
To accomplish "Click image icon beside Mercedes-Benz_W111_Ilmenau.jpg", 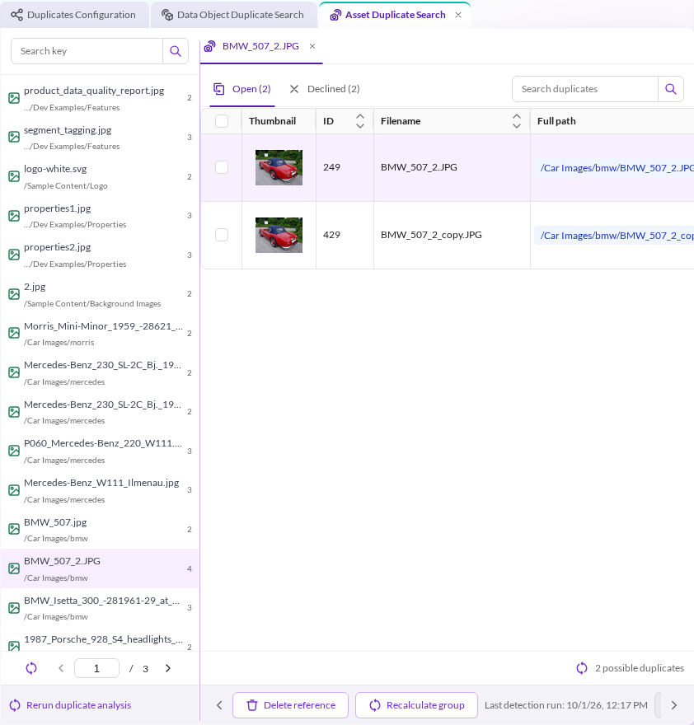I will 14,490.
